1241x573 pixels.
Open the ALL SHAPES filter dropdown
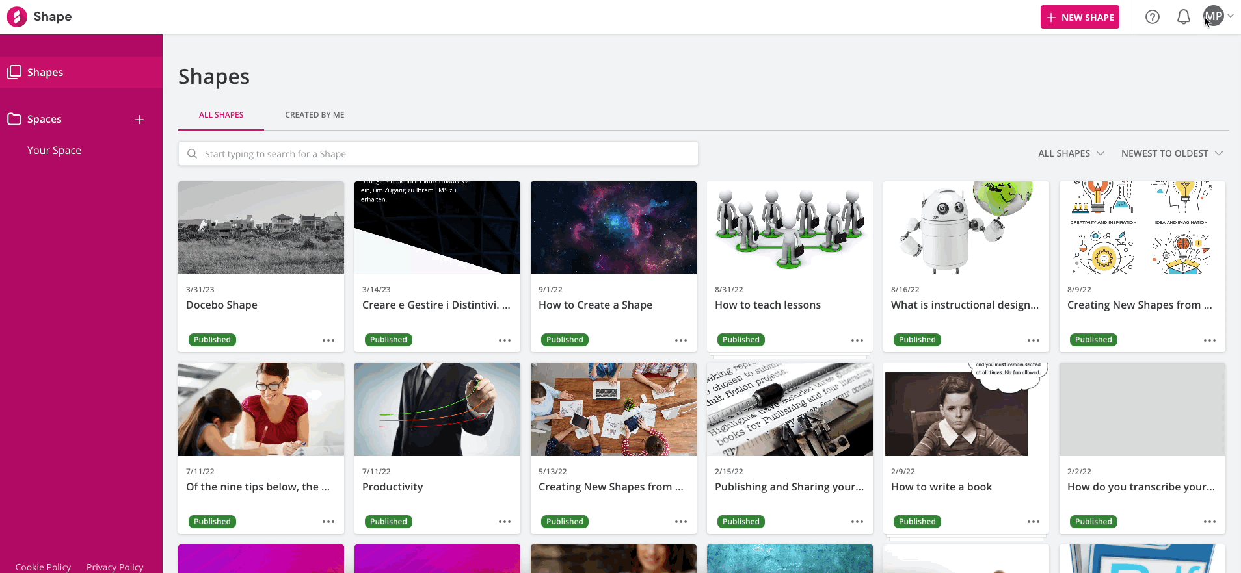point(1071,153)
